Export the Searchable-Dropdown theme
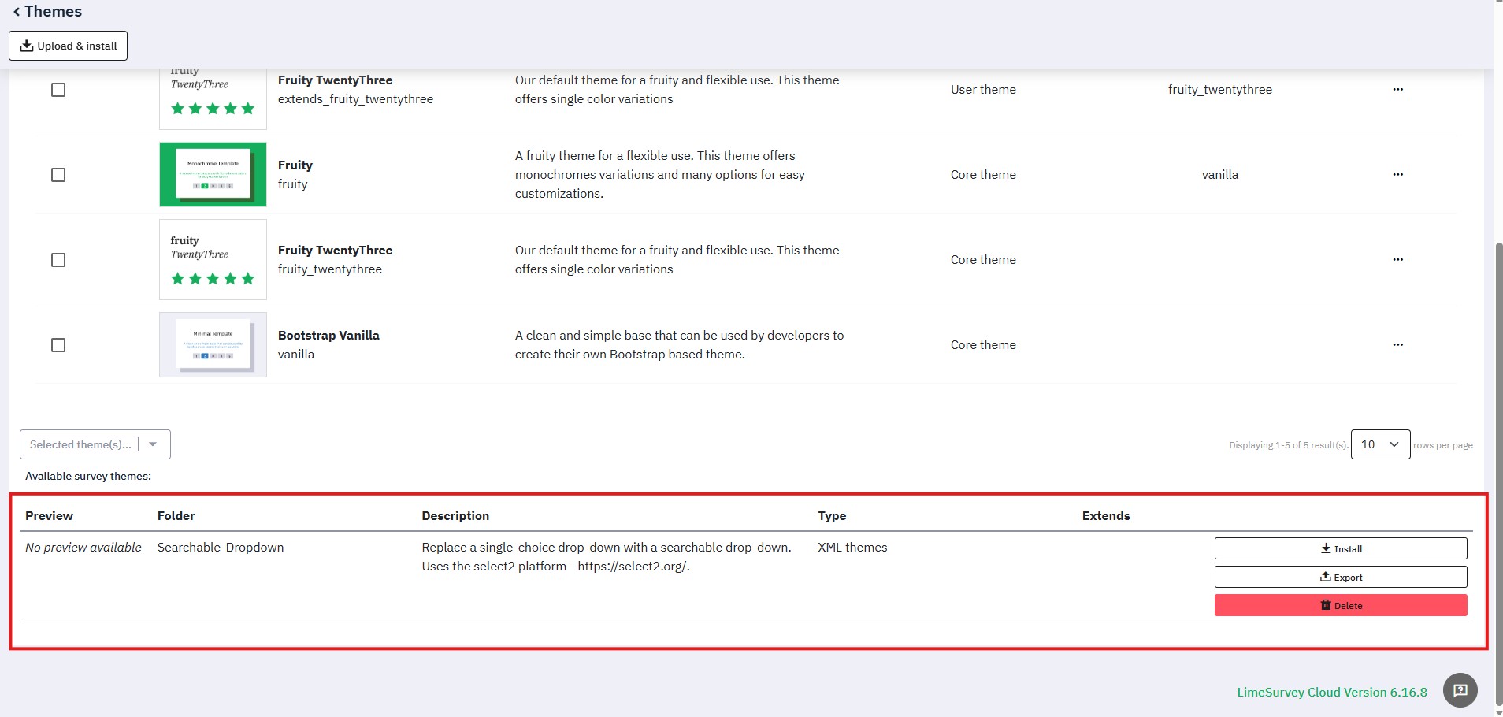This screenshot has width=1503, height=717. 1340,577
